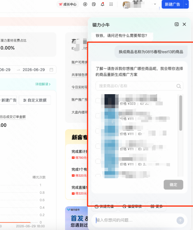
Task: Tick the checkbox for the ¥323 product
Action: tap(98, 101)
